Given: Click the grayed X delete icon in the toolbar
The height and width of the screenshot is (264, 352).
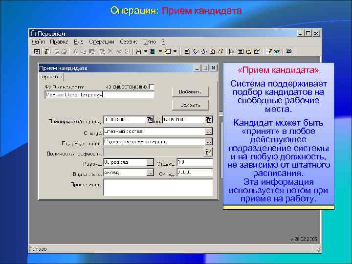Looking at the screenshot, I should tap(110, 51).
